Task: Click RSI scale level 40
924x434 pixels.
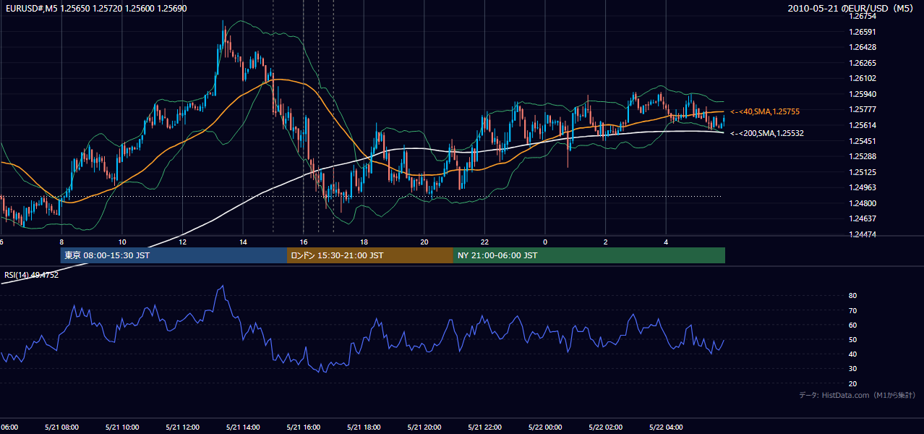Action: click(x=852, y=354)
